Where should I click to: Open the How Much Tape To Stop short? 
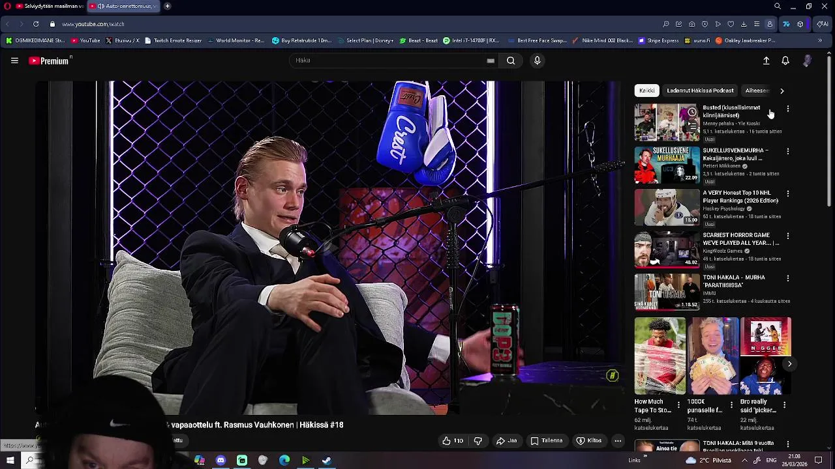660,356
